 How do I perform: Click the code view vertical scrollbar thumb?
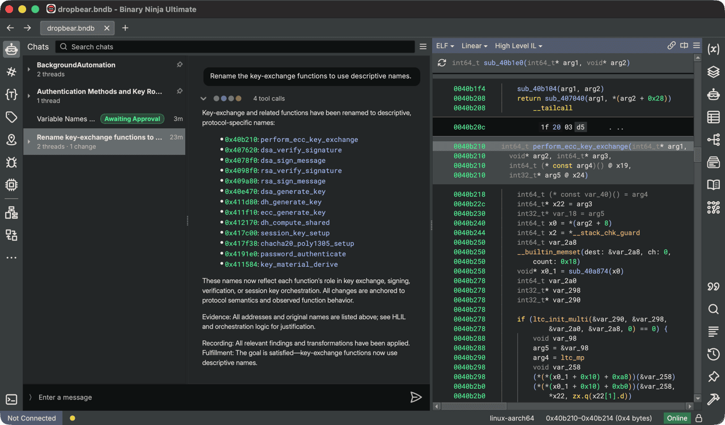[x=698, y=154]
